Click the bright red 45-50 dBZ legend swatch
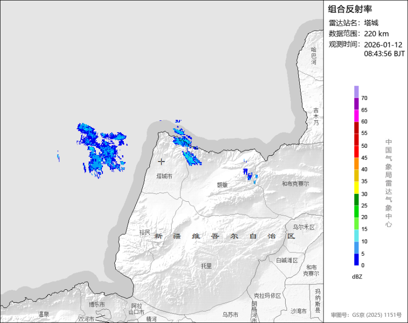The width and height of the screenshot is (408, 323). click(x=356, y=152)
